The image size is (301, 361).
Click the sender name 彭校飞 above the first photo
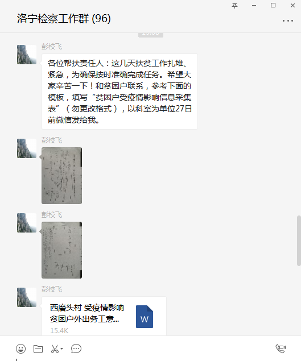(52, 140)
